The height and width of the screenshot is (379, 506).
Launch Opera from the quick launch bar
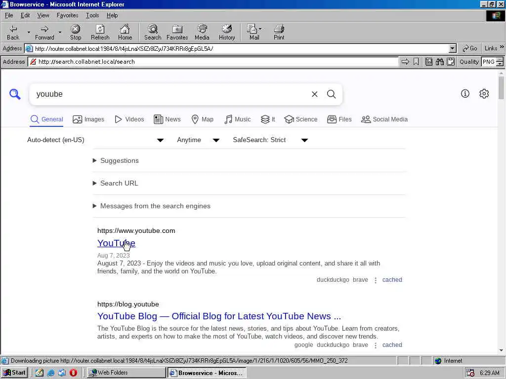pyautogui.click(x=73, y=373)
